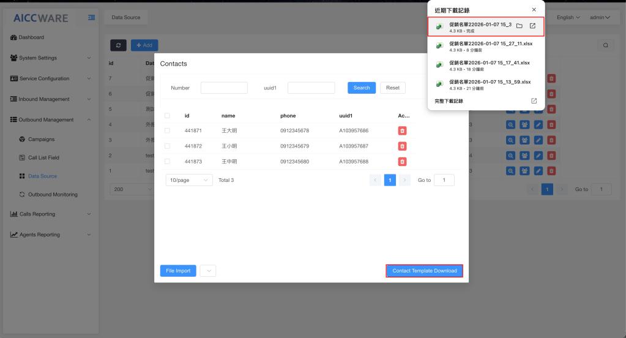Click the File Import button

pos(178,271)
